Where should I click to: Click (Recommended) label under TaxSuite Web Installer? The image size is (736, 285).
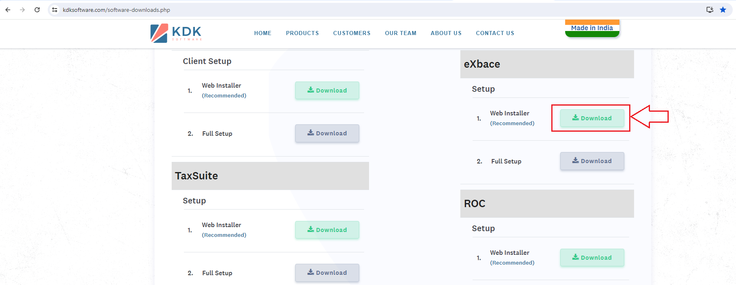tap(224, 235)
